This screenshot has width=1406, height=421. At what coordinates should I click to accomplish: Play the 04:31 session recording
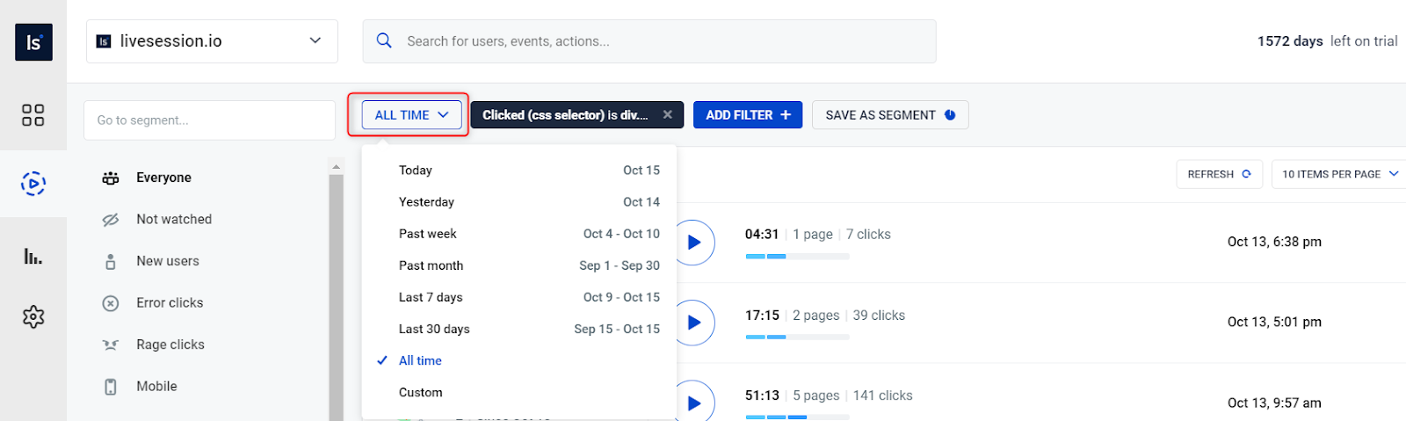[x=693, y=242]
